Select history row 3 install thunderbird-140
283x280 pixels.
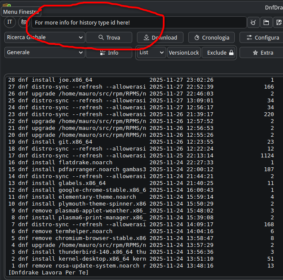tap(141, 252)
